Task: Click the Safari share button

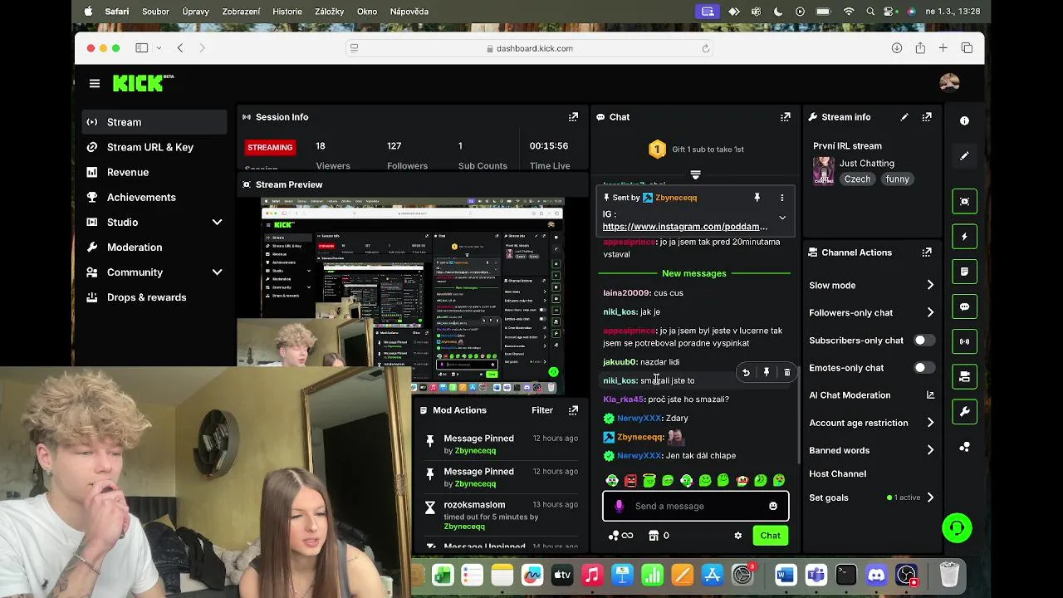Action: click(920, 48)
